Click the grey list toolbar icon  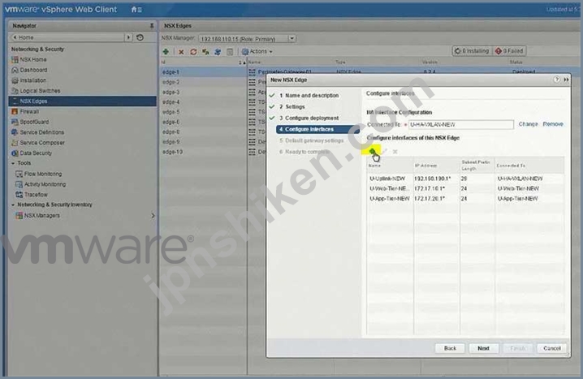point(230,52)
